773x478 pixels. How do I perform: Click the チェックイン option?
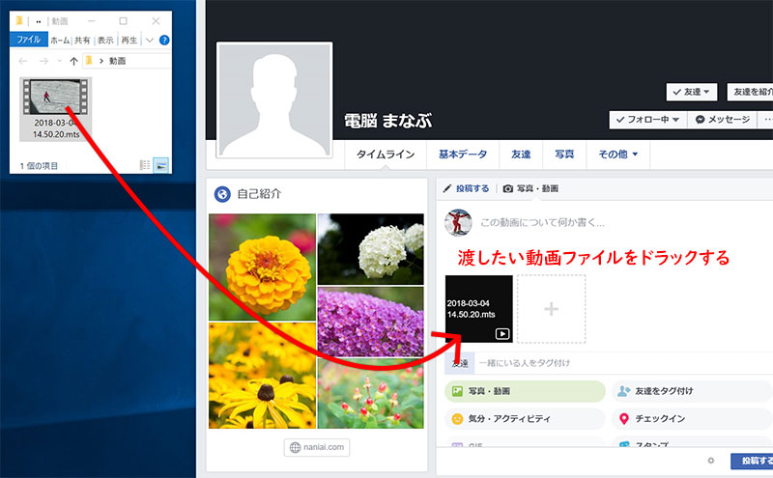(x=692, y=419)
